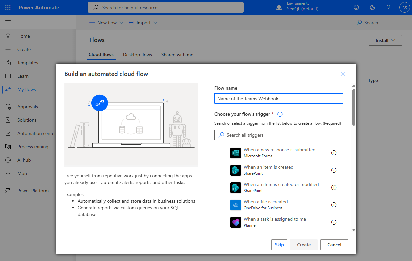
Task: Open the Install dropdown button
Action: click(x=385, y=40)
